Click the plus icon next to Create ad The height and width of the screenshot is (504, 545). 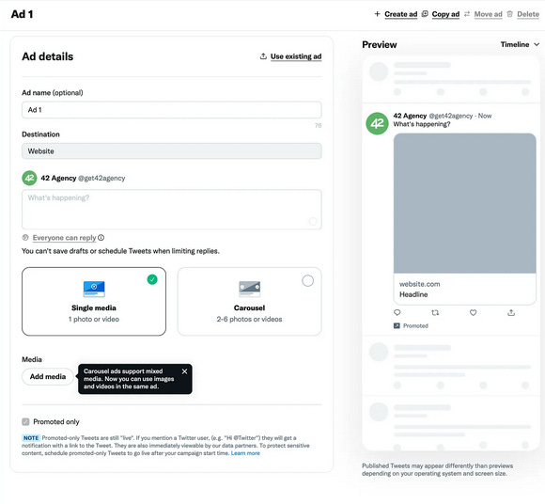pos(377,14)
